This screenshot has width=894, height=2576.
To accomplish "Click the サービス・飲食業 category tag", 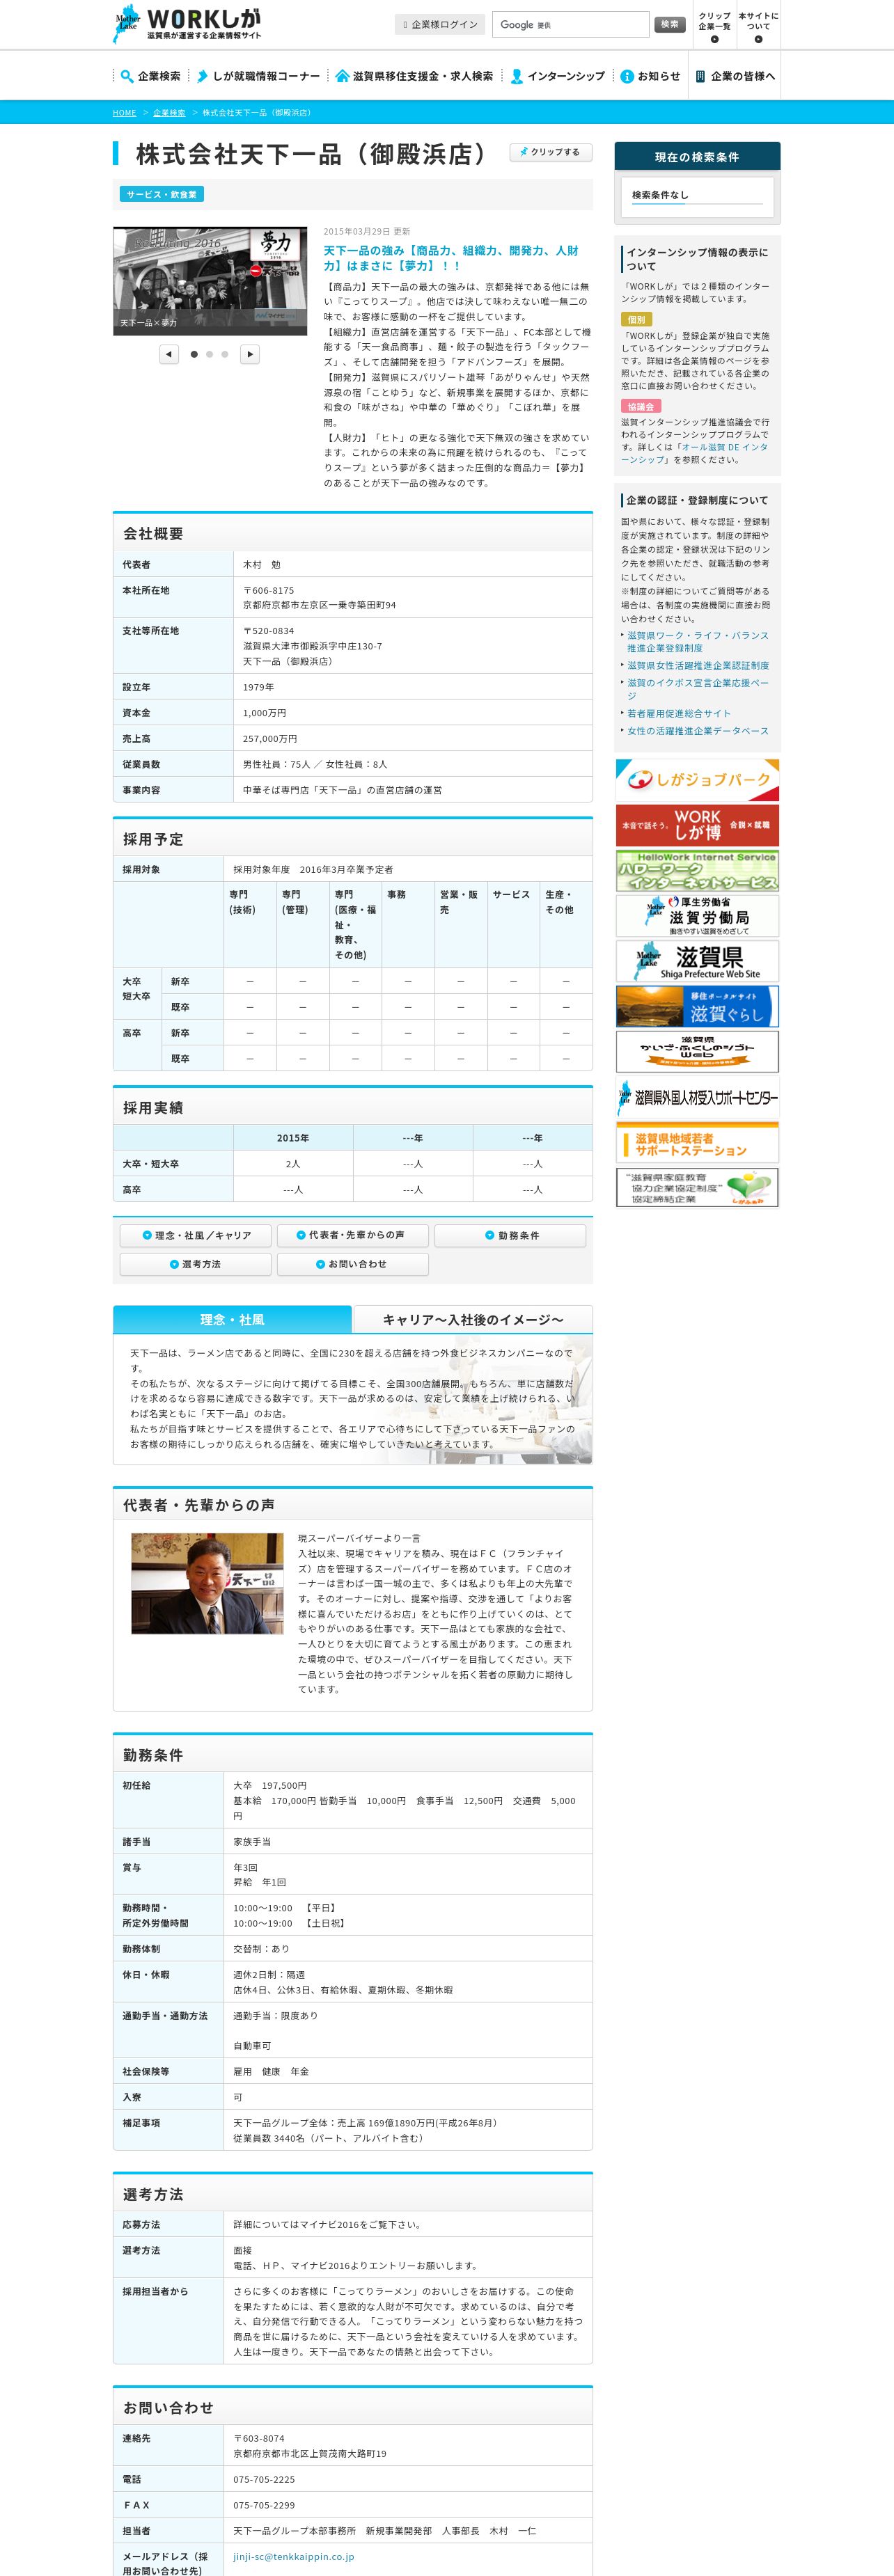I will pyautogui.click(x=162, y=194).
